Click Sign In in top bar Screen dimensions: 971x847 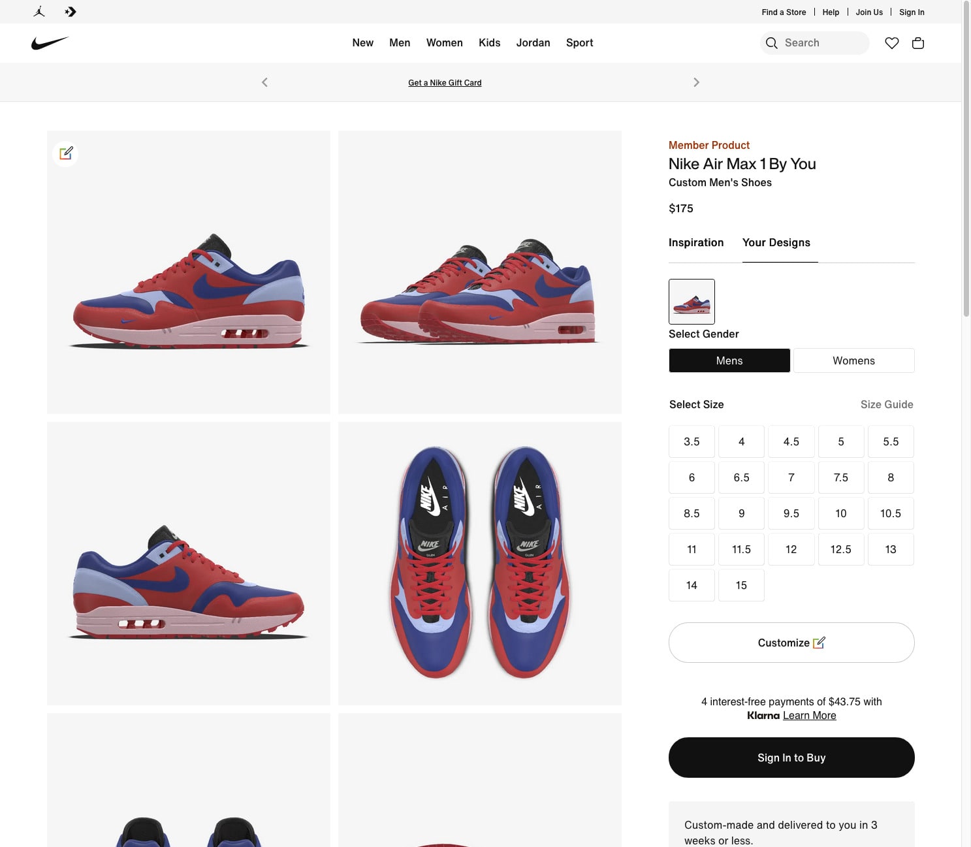coord(912,12)
